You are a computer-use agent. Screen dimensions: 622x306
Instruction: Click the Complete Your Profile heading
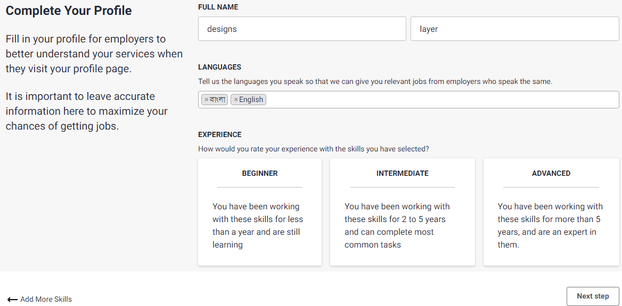pyautogui.click(x=69, y=11)
